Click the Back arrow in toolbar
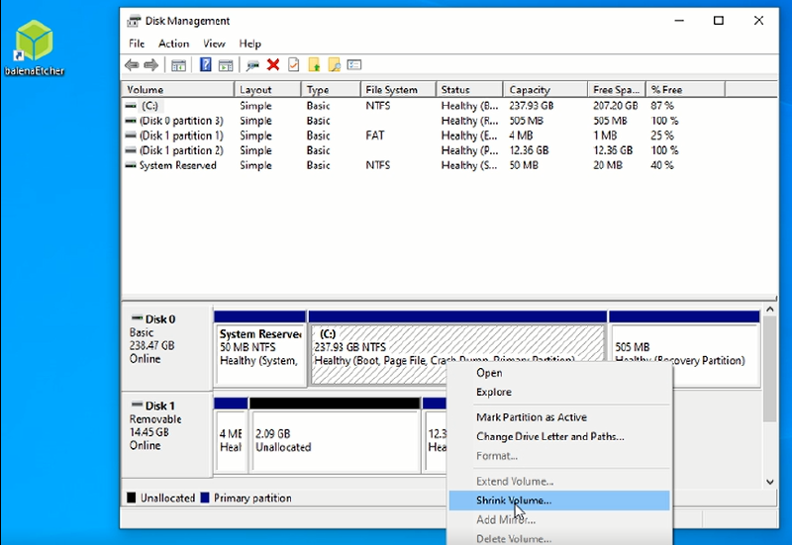The height and width of the screenshot is (545, 792). tap(132, 65)
